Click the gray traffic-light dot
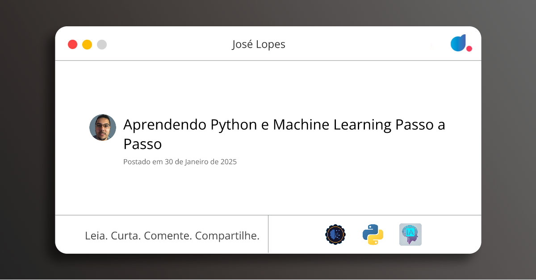Screen dimensions: 536x280 coord(102,44)
